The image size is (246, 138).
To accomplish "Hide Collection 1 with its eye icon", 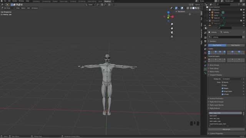I will point(244,10).
